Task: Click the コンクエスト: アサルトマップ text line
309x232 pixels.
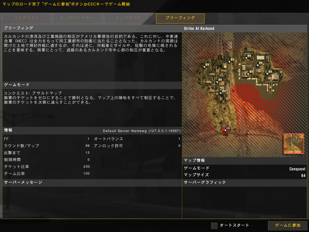Action: 33,93
